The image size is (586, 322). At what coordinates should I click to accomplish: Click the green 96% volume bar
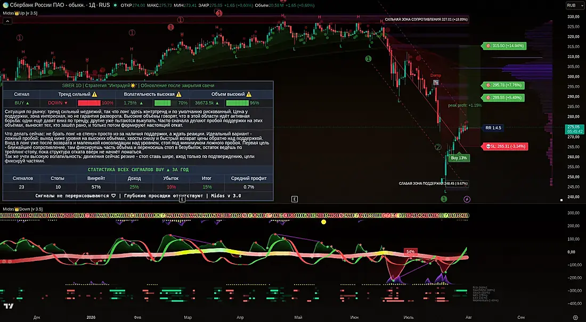(237, 103)
